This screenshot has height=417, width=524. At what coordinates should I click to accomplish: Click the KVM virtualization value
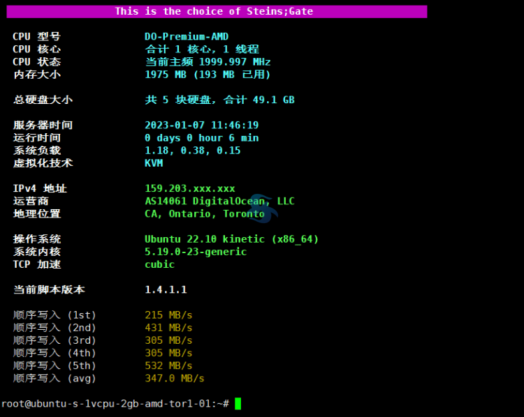pos(154,163)
